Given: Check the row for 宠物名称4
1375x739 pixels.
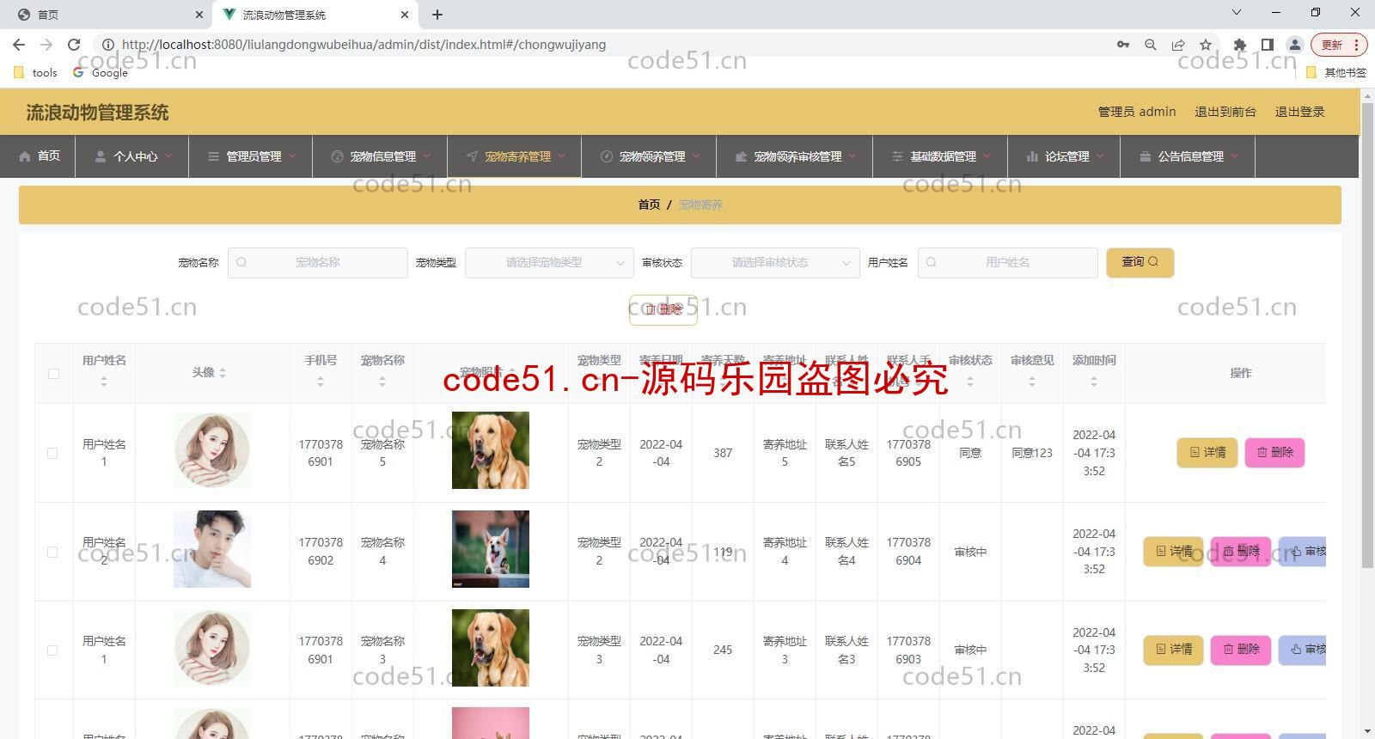Looking at the screenshot, I should 52,552.
